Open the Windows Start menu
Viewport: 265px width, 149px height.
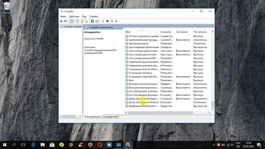[5, 145]
